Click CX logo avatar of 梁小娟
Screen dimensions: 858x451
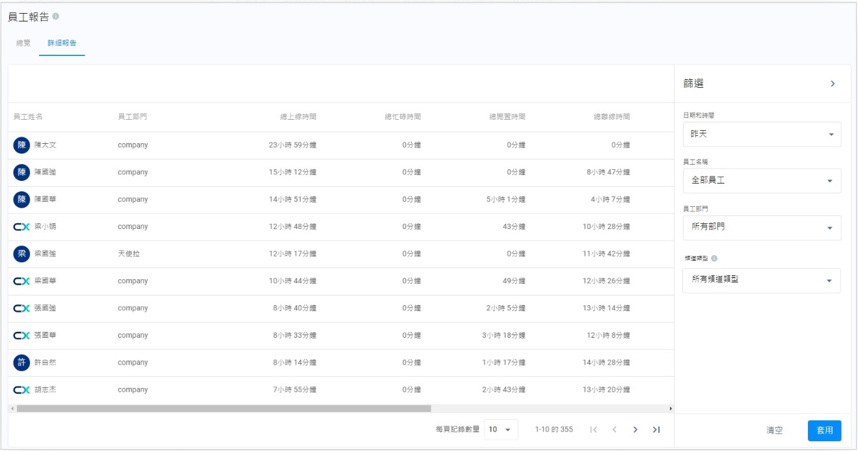point(21,227)
